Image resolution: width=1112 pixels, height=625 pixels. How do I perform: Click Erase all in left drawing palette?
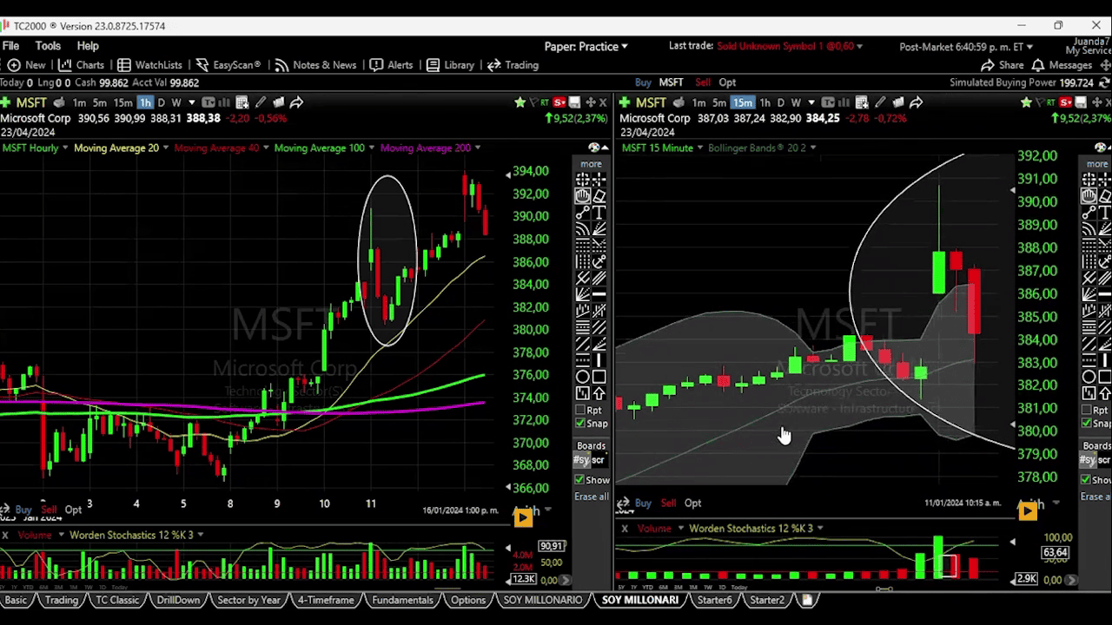point(591,497)
